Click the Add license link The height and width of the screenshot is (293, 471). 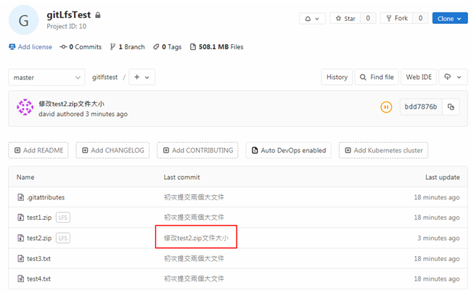pyautogui.click(x=30, y=47)
